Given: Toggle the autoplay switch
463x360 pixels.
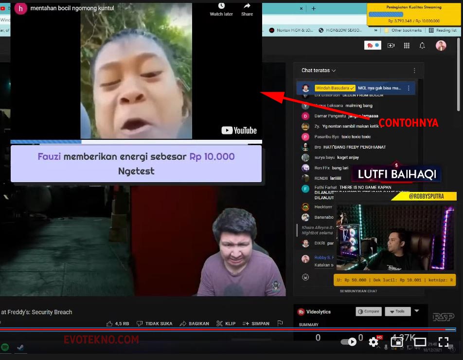Looking at the screenshot, I should 349,342.
